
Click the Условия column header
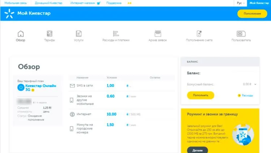pyautogui.click(x=112, y=78)
